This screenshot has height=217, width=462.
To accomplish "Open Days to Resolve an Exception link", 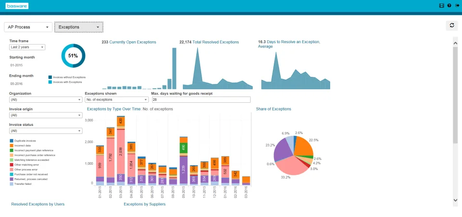I will [289, 44].
